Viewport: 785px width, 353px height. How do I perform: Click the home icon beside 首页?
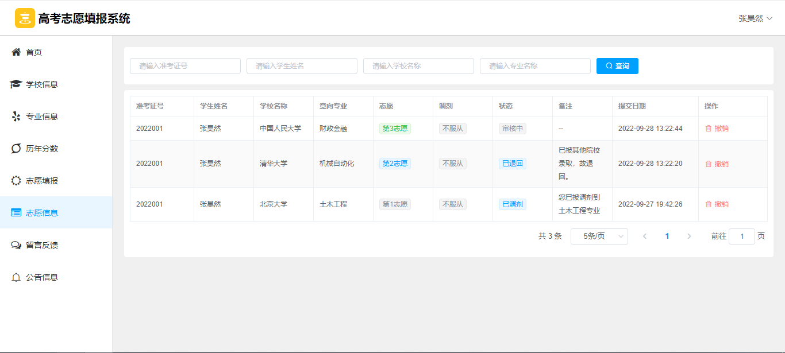[16, 52]
